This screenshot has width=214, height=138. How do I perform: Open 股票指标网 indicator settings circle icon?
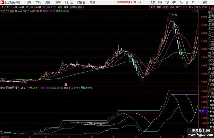(x=1, y=88)
